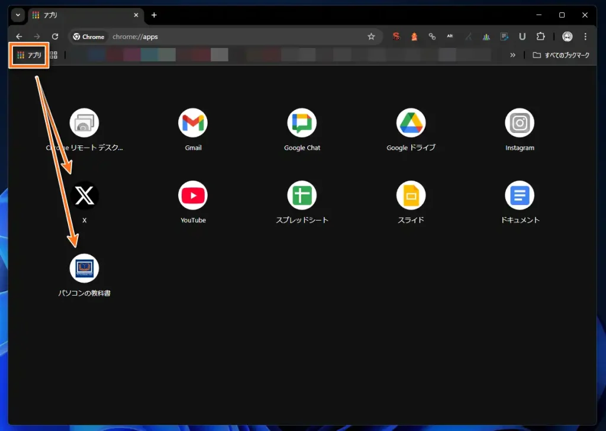The image size is (606, 431).
Task: Bookmark this page with star icon
Action: click(371, 37)
